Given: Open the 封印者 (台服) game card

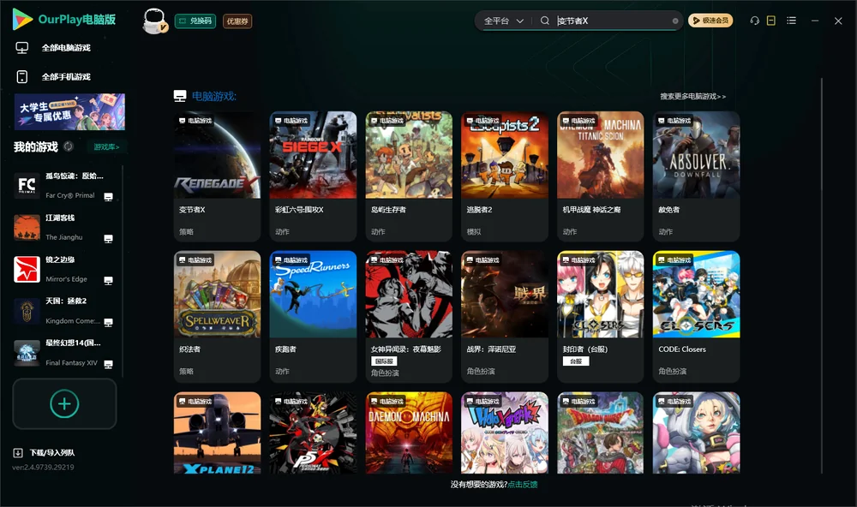Looking at the screenshot, I should click(600, 316).
